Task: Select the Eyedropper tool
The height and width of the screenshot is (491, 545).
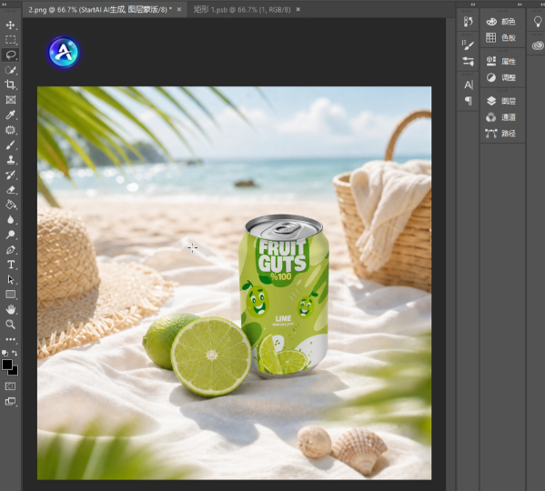Action: (x=10, y=115)
